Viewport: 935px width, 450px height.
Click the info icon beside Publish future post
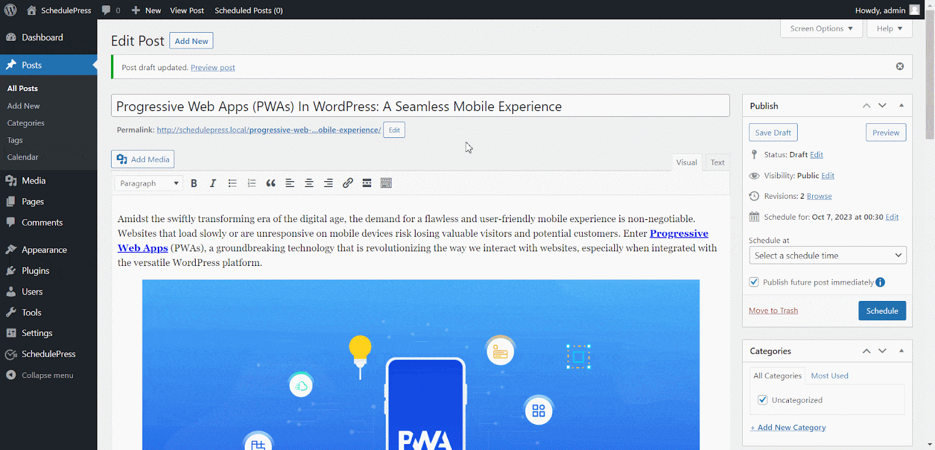pyautogui.click(x=880, y=282)
